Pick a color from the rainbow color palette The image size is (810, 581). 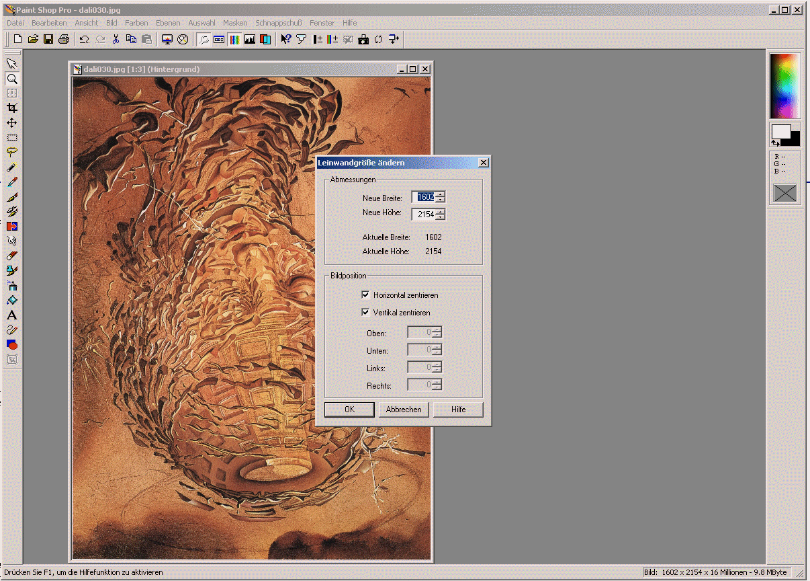[784, 86]
